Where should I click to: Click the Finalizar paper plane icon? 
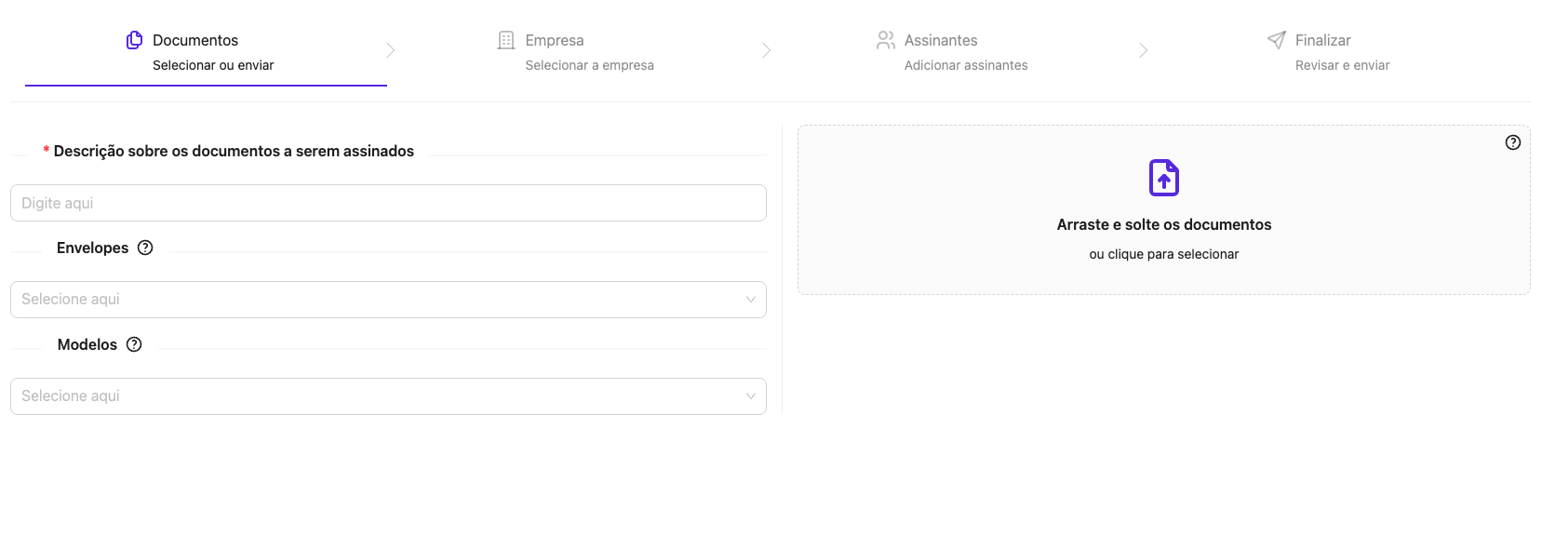click(x=1275, y=40)
